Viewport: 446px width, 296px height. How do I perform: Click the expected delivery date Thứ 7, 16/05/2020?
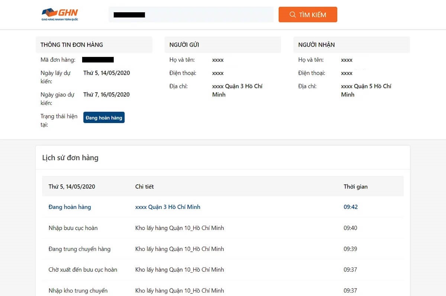[106, 94]
